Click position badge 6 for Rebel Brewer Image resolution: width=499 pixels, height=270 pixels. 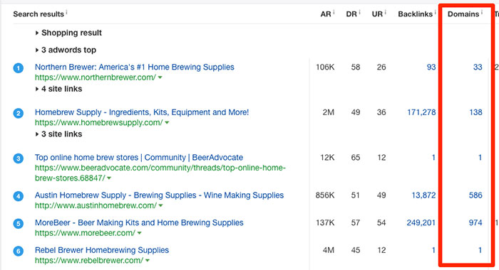tap(18, 252)
